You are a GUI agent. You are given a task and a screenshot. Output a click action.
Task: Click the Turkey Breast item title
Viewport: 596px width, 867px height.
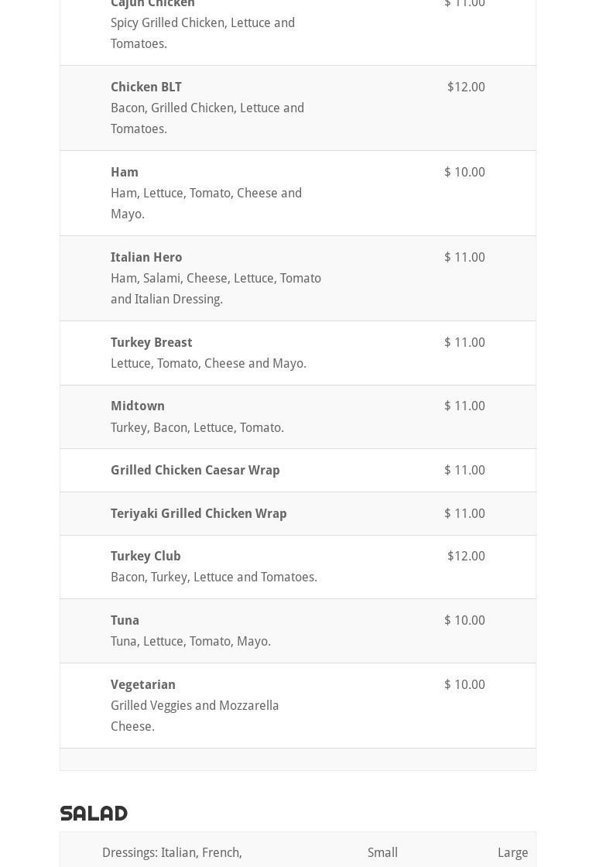point(151,342)
